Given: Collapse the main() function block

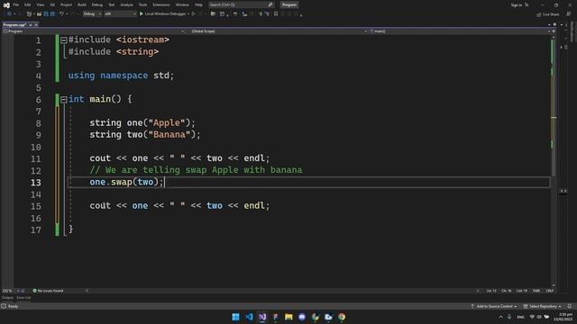Looking at the screenshot, I should click(64, 99).
